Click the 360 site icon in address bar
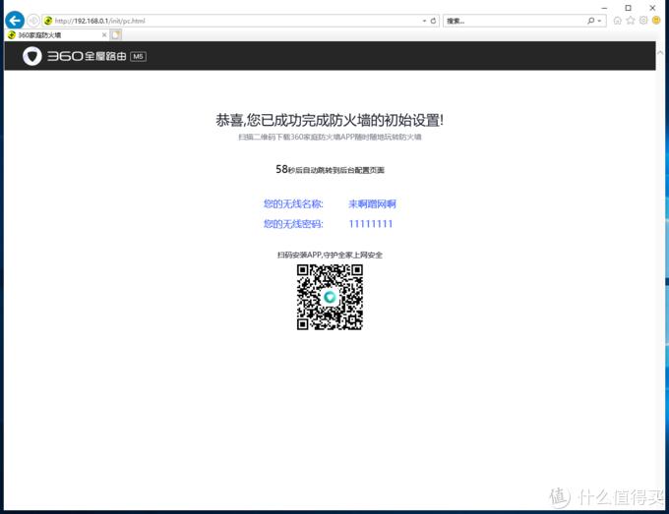 point(48,21)
